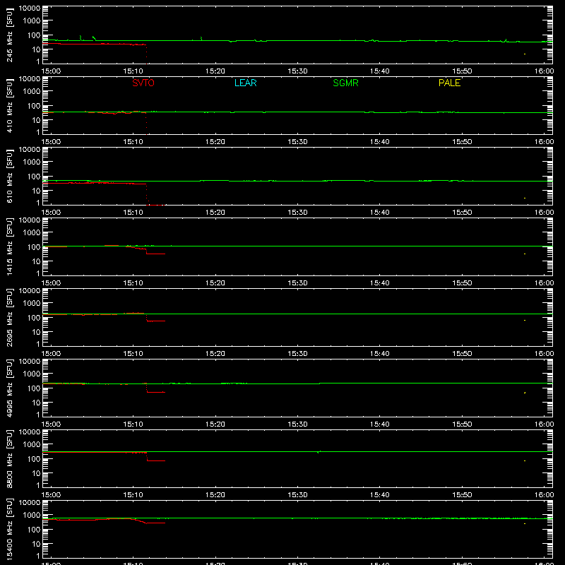565x565 pixels.
Task: Click 15:20 under the 4995 MHz plot
Action: click(215, 424)
